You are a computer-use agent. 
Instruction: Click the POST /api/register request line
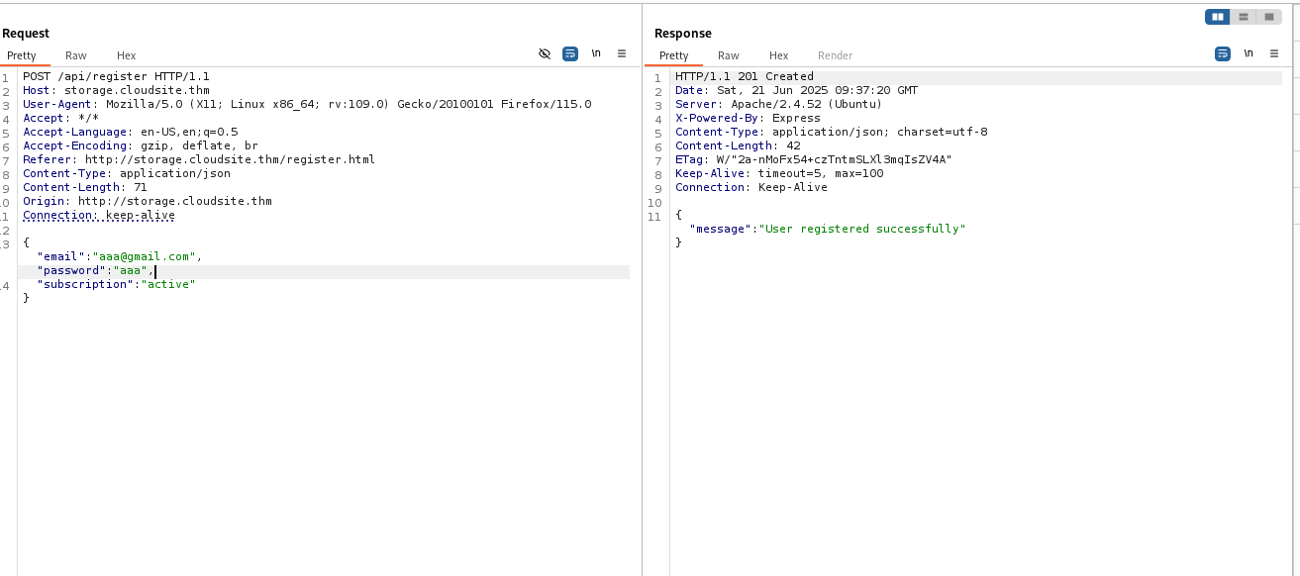point(116,76)
